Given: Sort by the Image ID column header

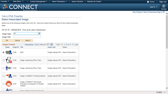Looking at the screenshot, I should (16, 47).
